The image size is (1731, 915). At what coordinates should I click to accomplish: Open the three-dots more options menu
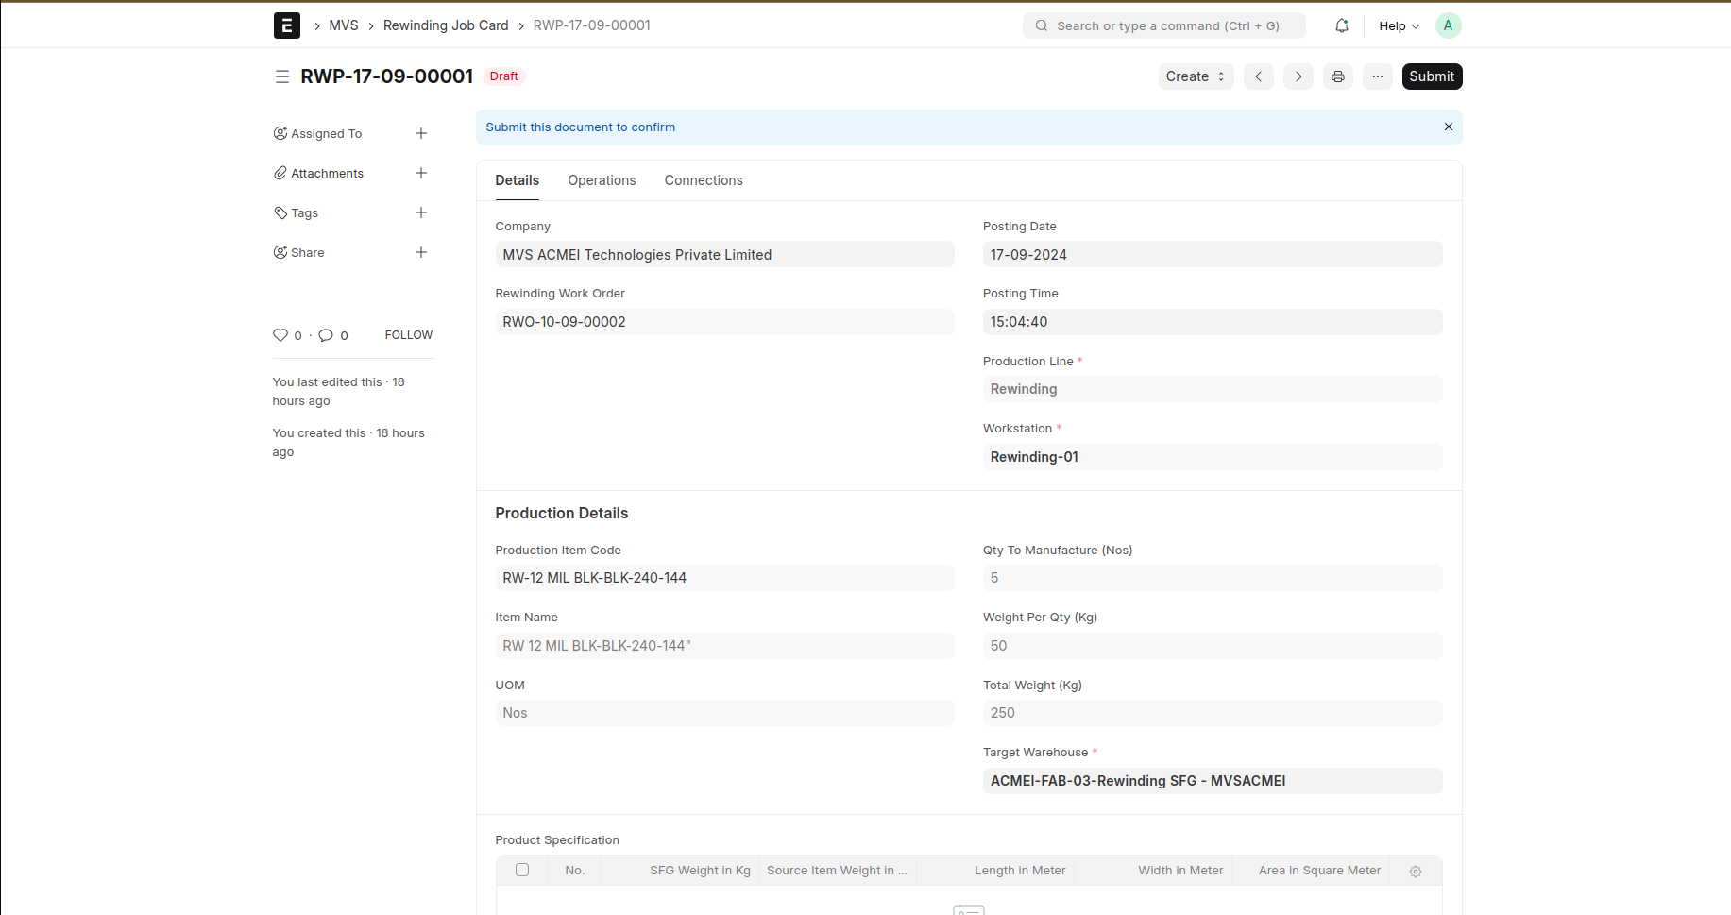point(1378,76)
